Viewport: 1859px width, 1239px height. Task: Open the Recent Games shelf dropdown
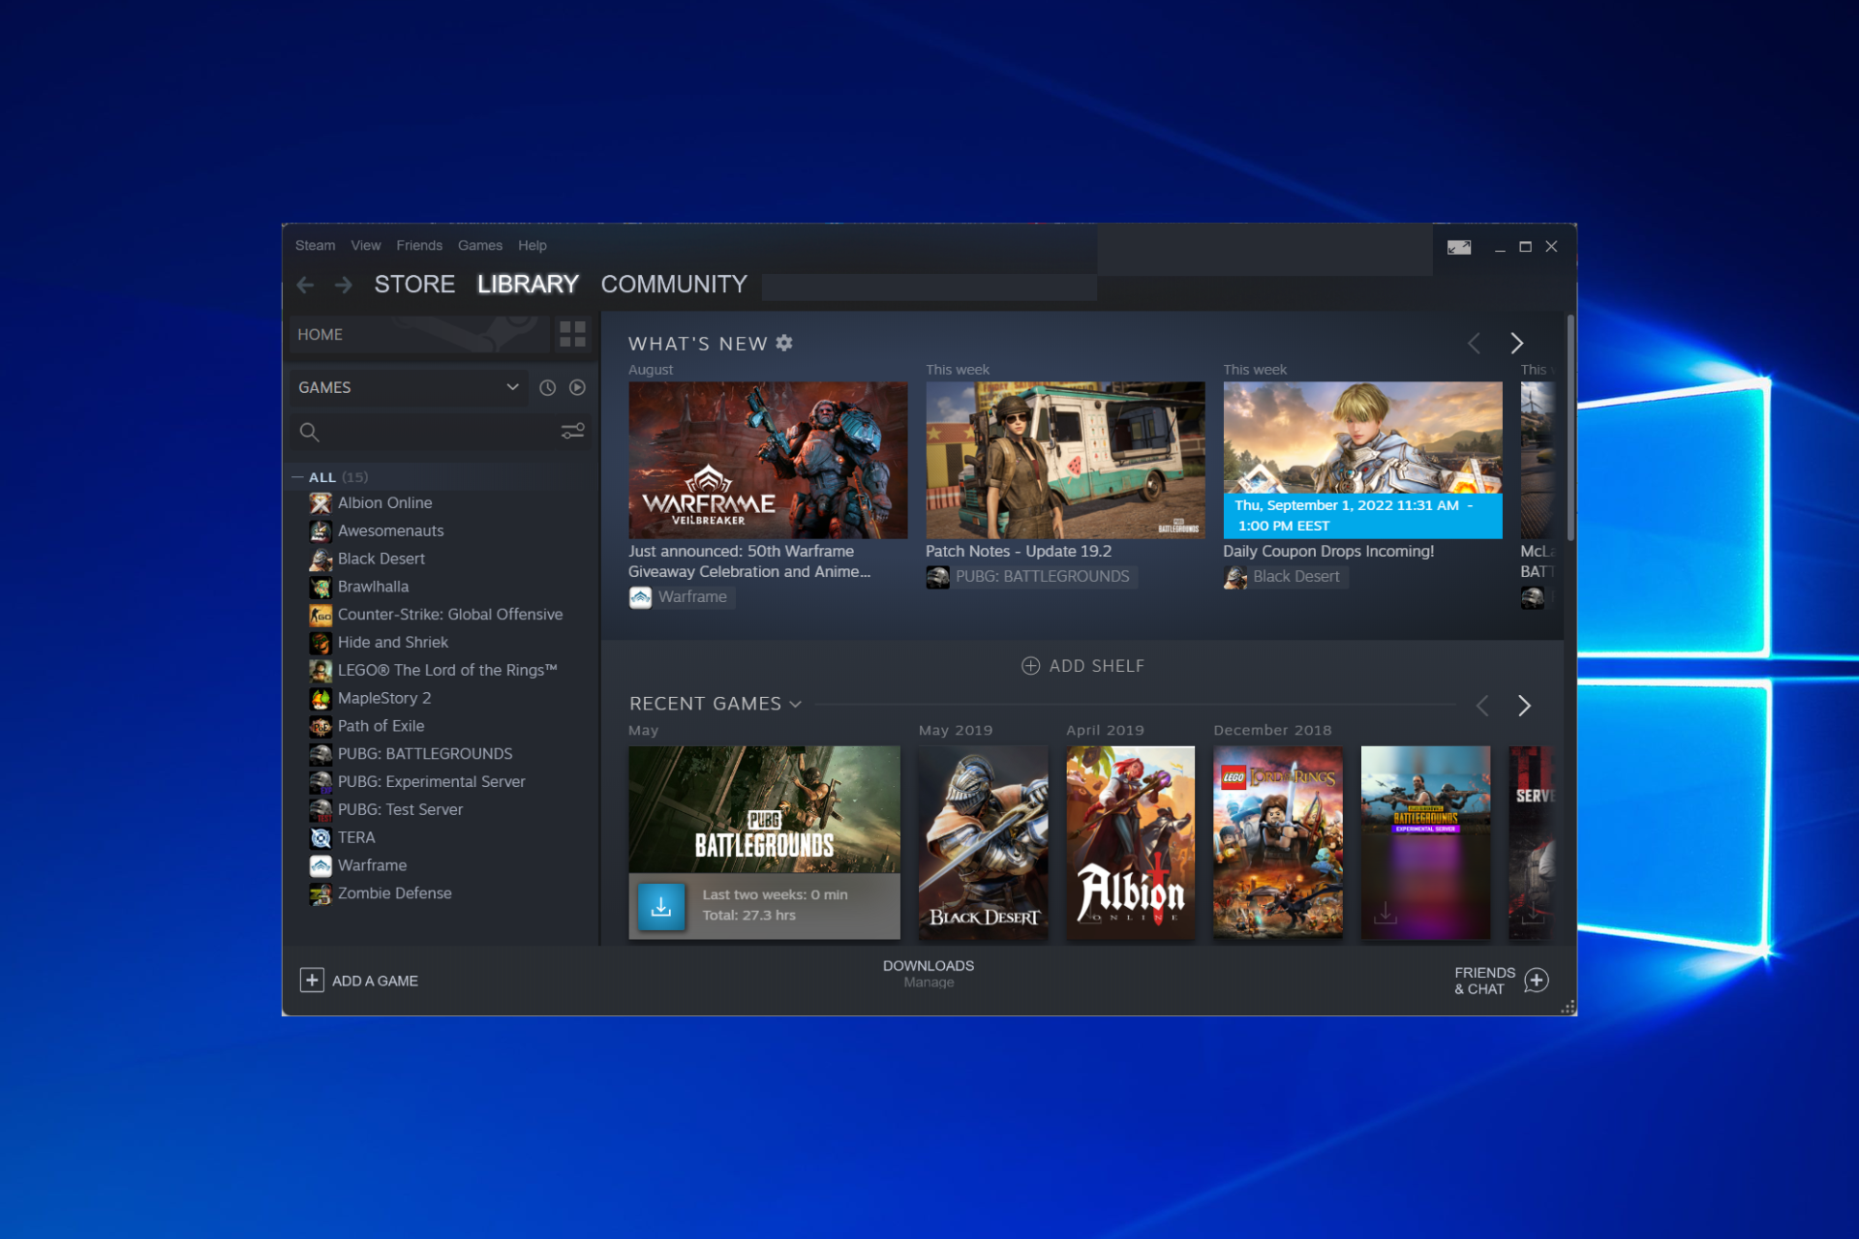(x=796, y=705)
